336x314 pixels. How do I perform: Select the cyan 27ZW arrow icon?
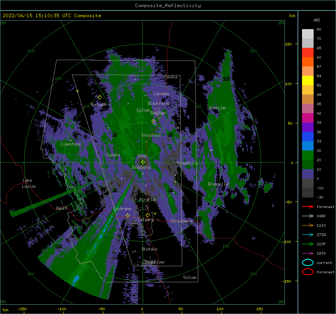[308, 235]
